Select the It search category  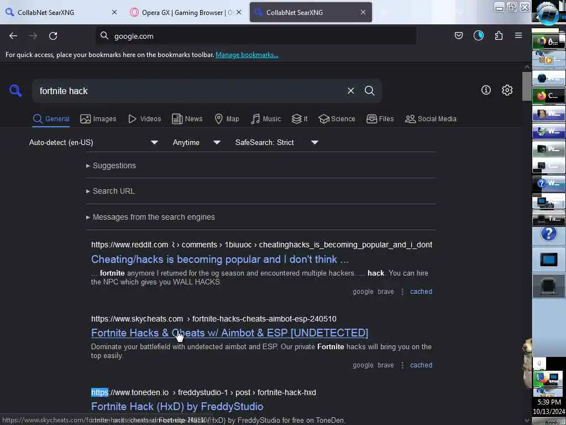[300, 119]
